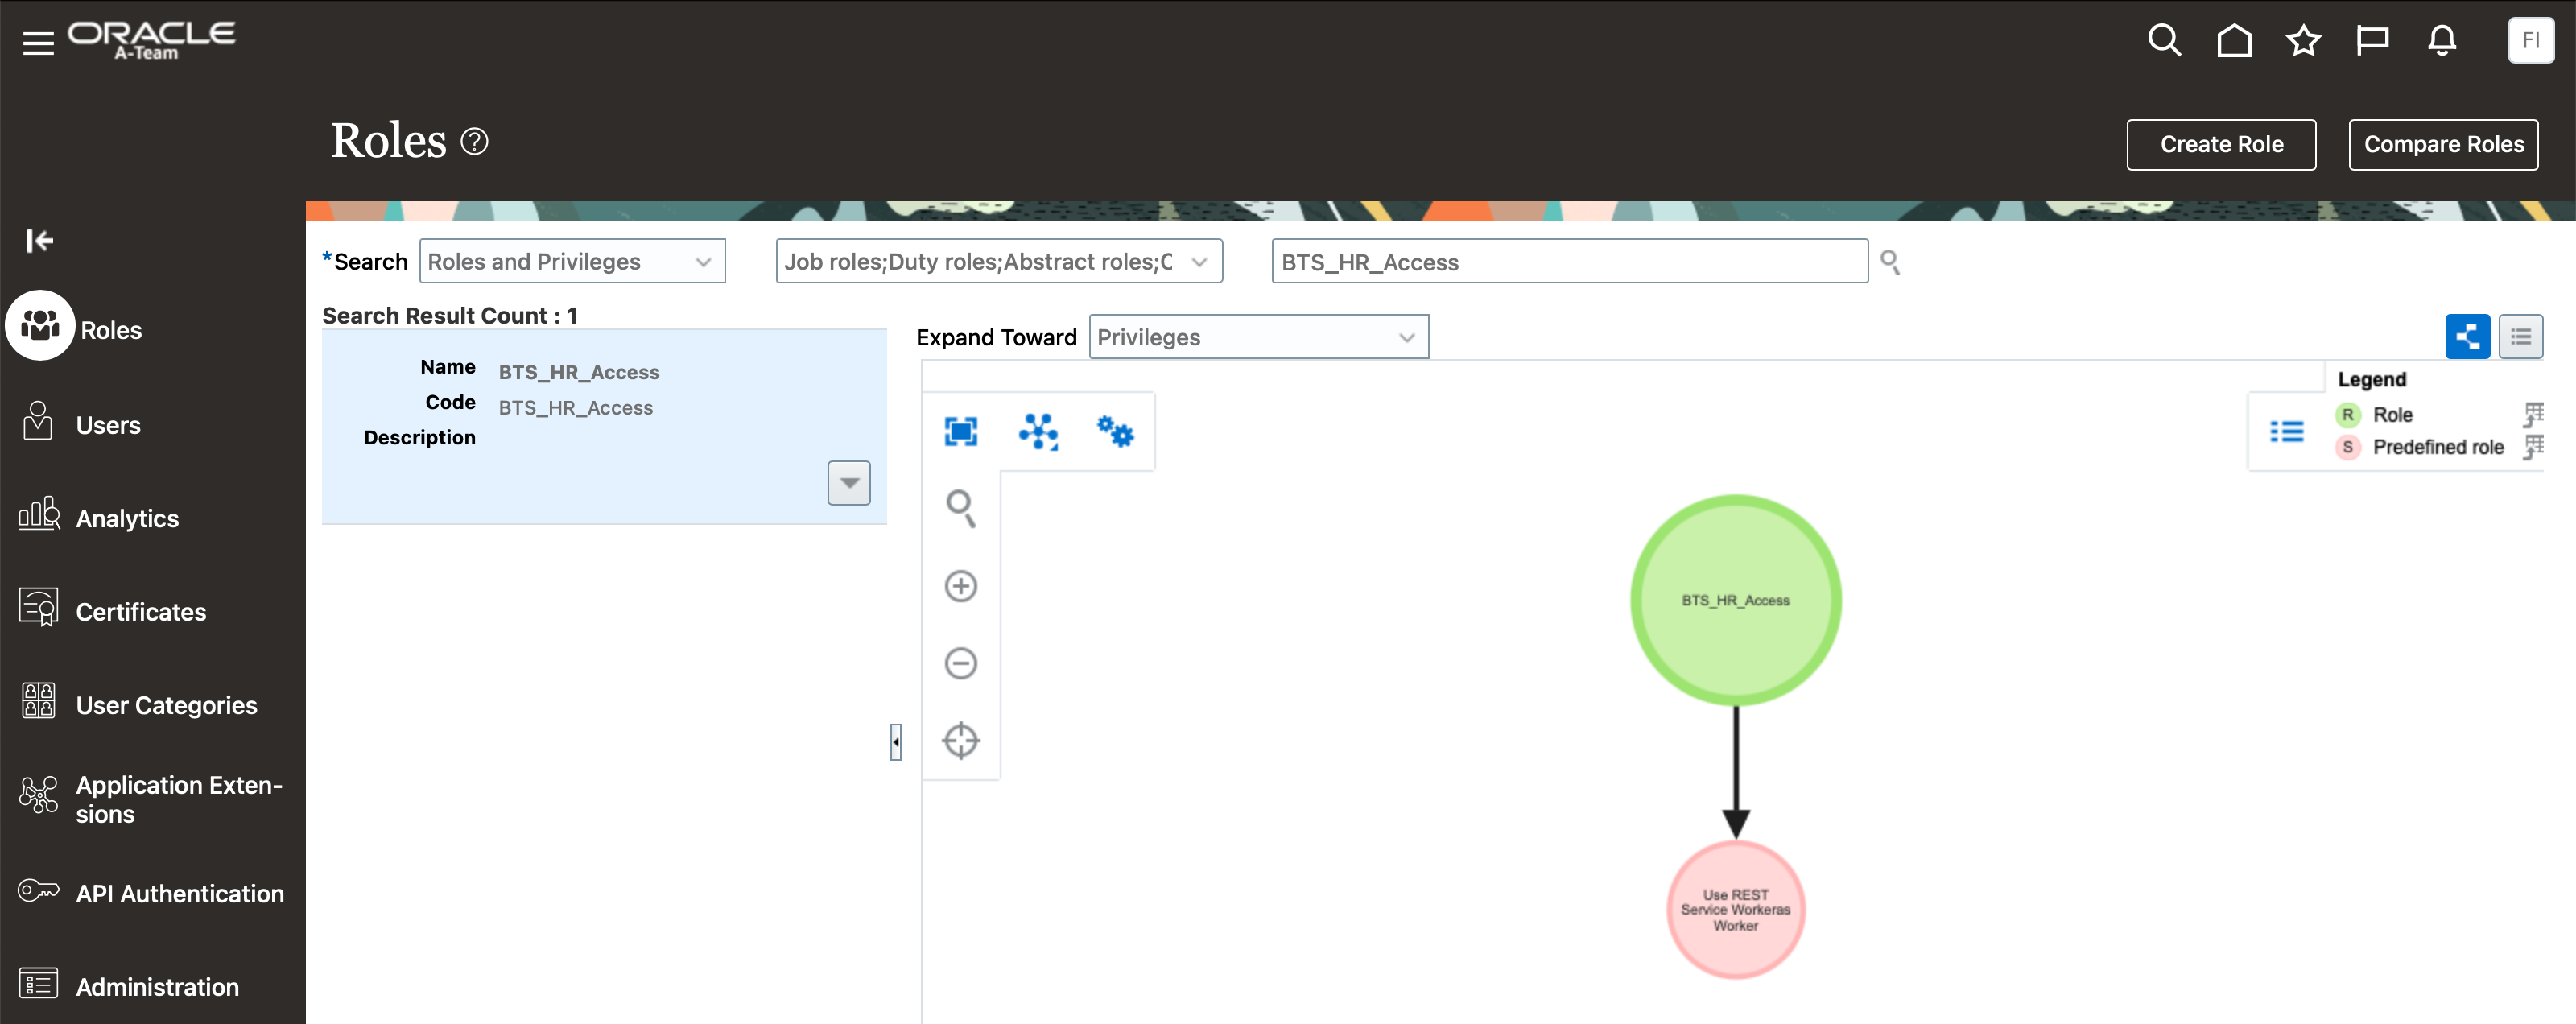This screenshot has width=2576, height=1024.
Task: Select Administration in the sidebar menu
Action: (157, 986)
